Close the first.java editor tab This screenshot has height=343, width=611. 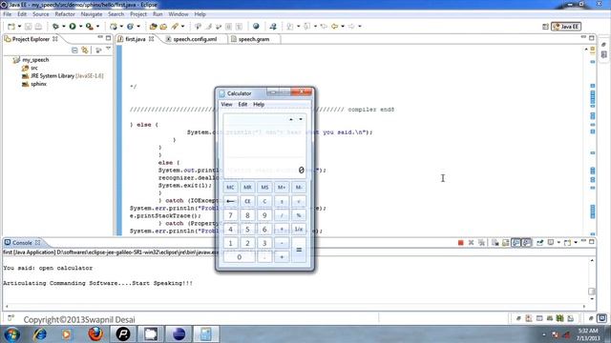coord(151,39)
